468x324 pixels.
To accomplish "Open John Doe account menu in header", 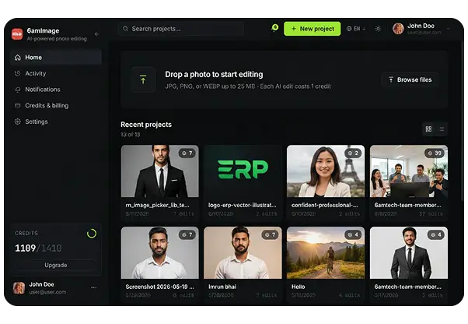I will (x=421, y=29).
